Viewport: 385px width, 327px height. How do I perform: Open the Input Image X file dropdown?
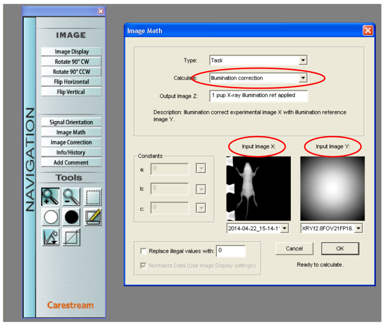pos(284,228)
